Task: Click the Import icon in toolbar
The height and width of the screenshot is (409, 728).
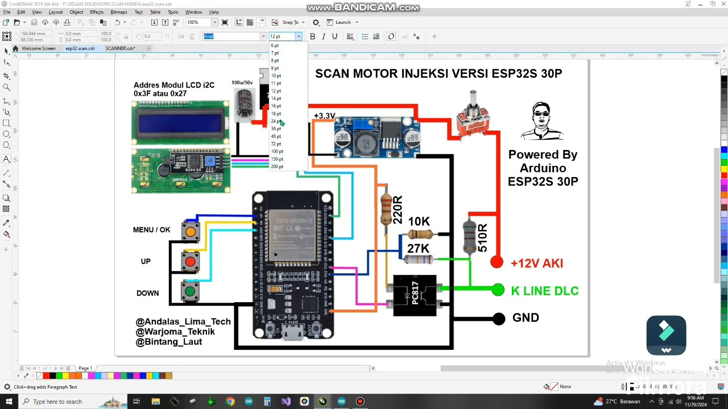Action: pos(154,22)
